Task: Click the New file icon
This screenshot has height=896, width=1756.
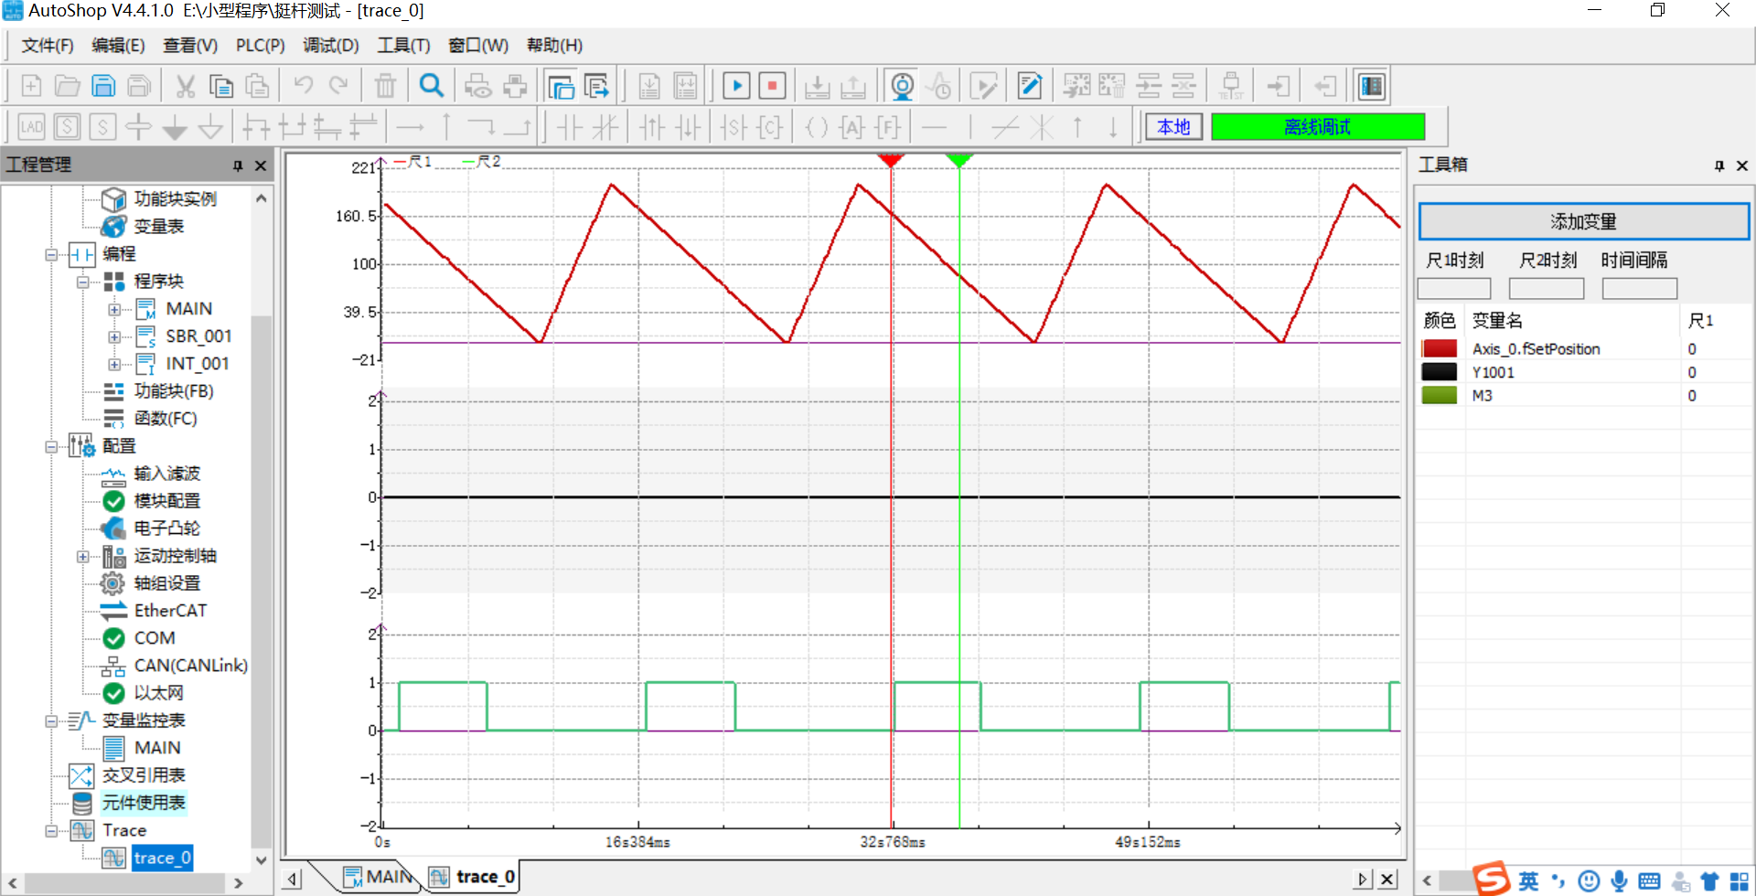Action: coord(31,86)
